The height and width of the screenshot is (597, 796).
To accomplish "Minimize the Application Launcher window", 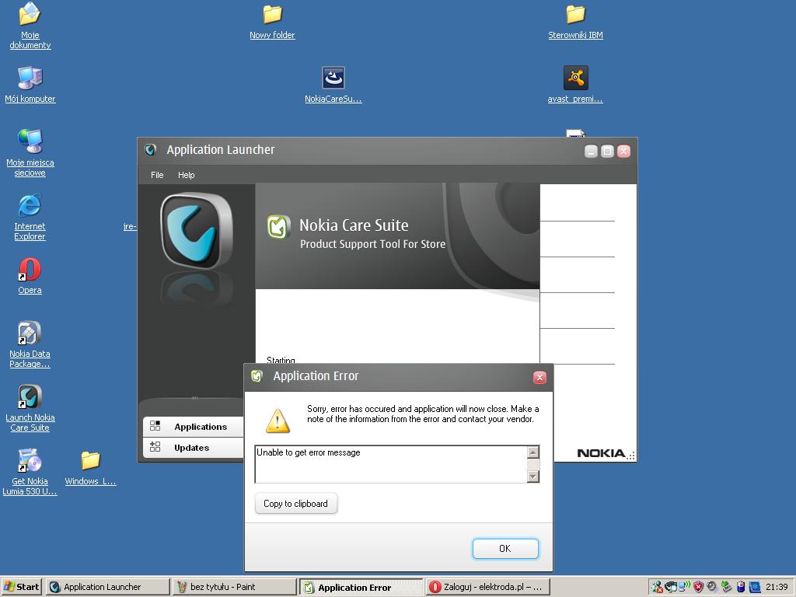I will tap(591, 151).
